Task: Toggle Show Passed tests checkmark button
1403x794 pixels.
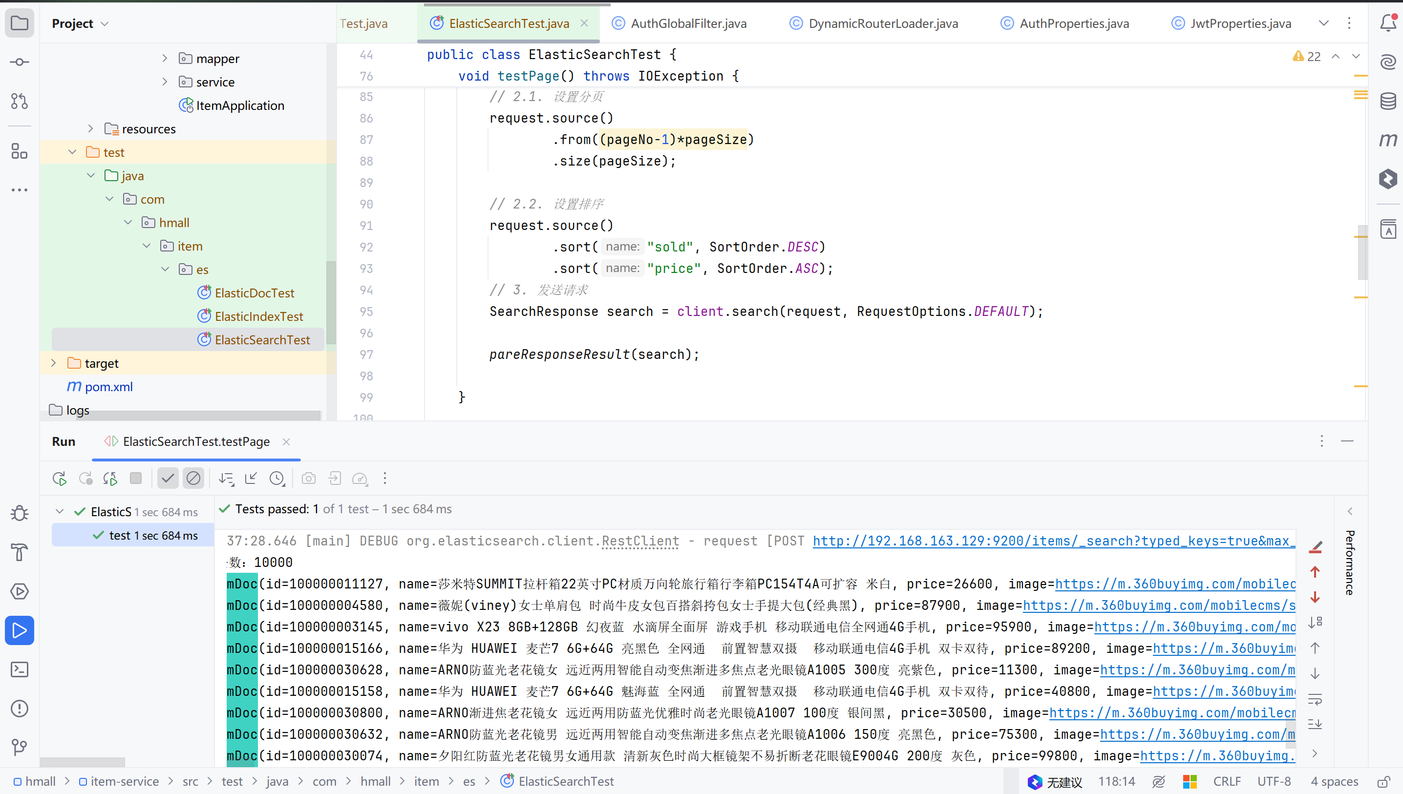Action: (x=168, y=479)
